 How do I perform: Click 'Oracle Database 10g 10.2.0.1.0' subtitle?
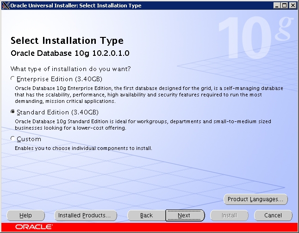pos(70,53)
